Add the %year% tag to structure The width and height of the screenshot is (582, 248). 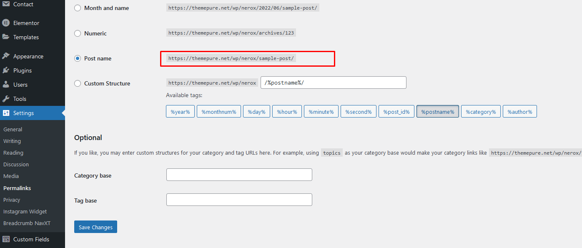coord(180,112)
